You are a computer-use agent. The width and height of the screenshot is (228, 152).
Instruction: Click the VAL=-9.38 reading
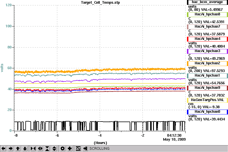pyautogui.click(x=210, y=107)
